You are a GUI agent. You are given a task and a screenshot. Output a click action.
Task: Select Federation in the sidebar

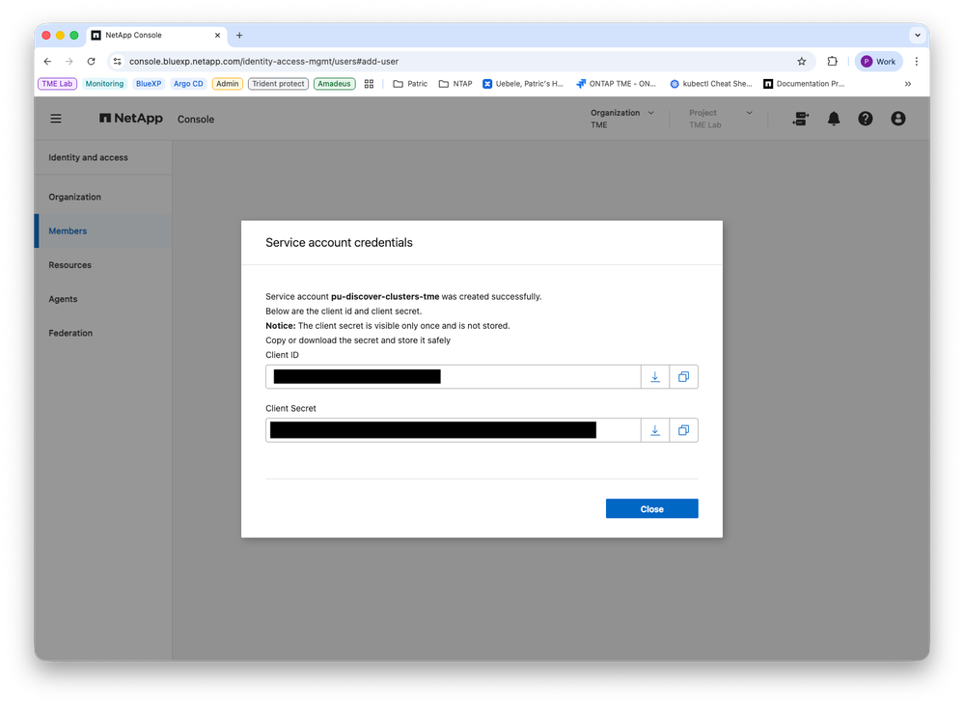pos(70,333)
